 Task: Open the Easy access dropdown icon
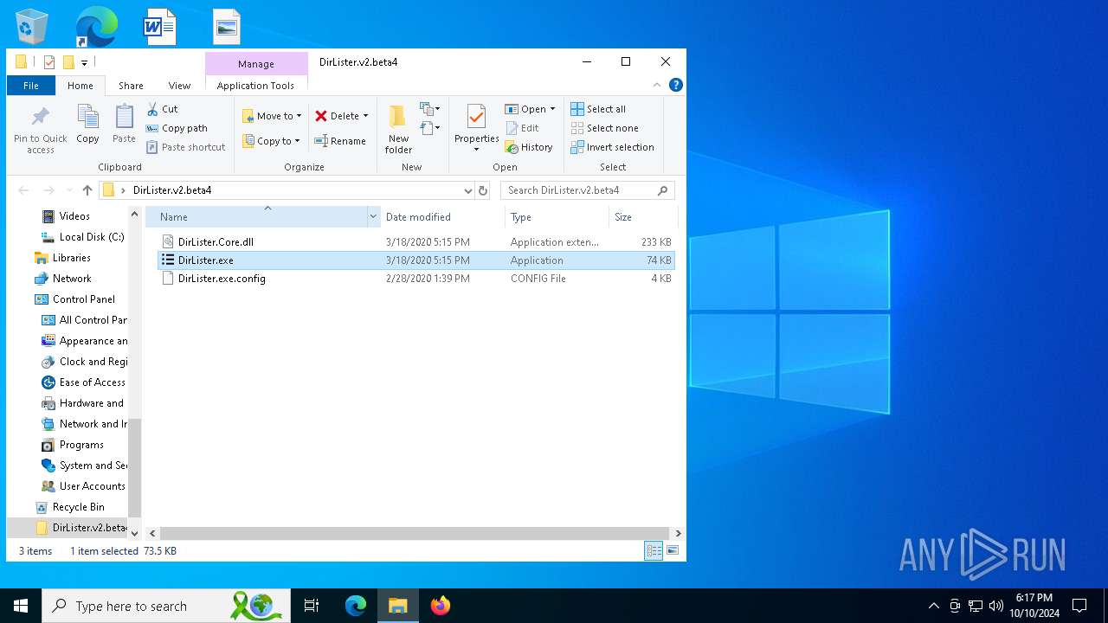tap(430, 128)
